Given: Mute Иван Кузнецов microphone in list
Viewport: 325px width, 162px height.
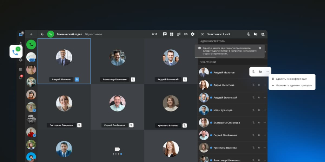Looking at the screenshot, I should click(253, 110).
